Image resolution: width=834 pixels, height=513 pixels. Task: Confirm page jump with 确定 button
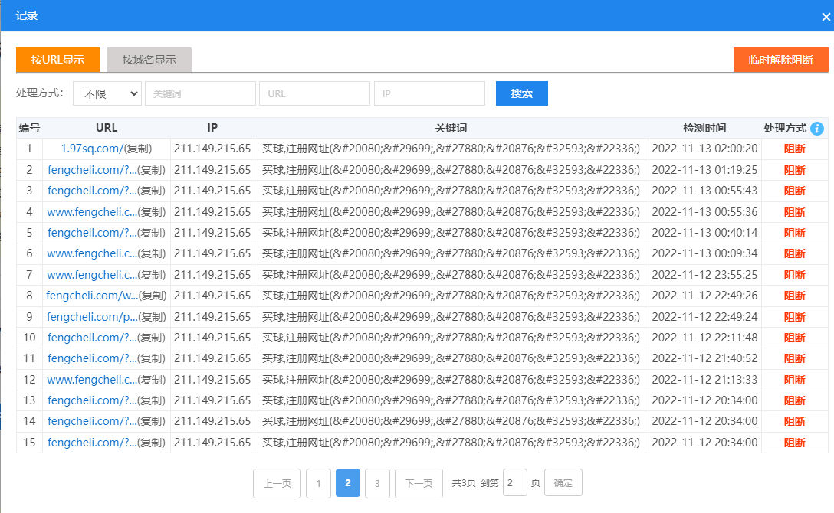pos(563,483)
